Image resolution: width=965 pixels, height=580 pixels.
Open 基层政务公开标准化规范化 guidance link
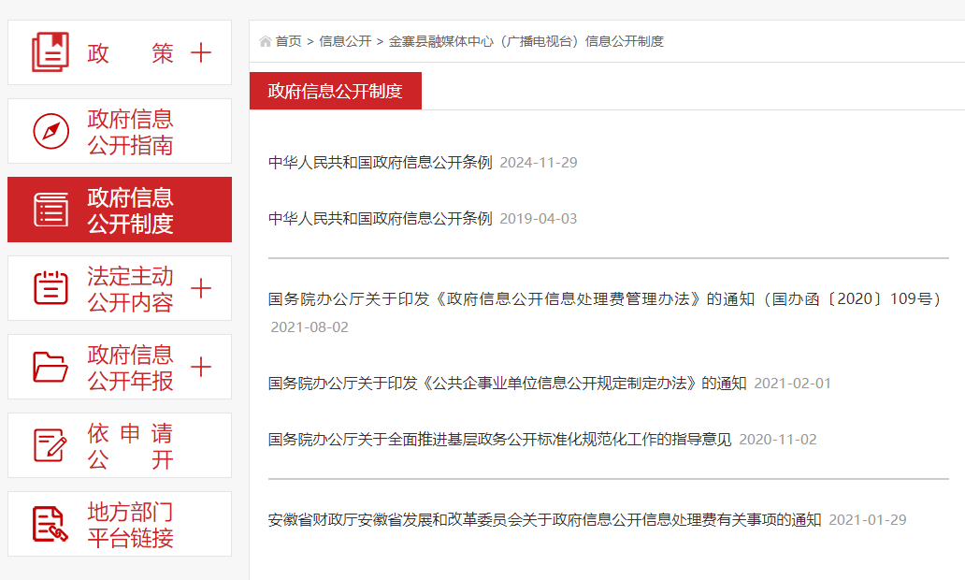tap(499, 440)
